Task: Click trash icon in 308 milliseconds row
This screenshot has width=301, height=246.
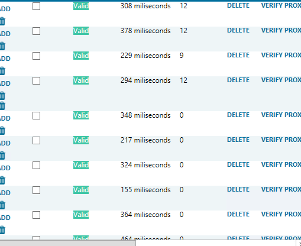Action: 2,21
